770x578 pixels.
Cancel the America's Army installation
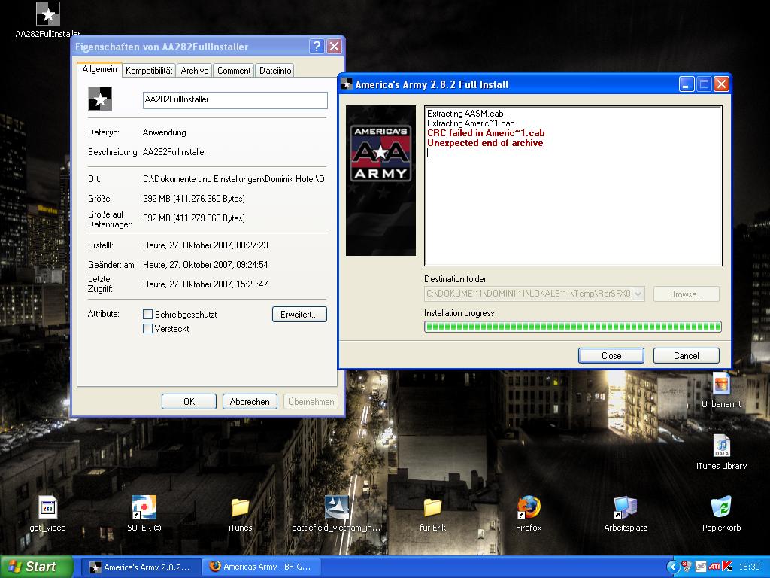687,356
